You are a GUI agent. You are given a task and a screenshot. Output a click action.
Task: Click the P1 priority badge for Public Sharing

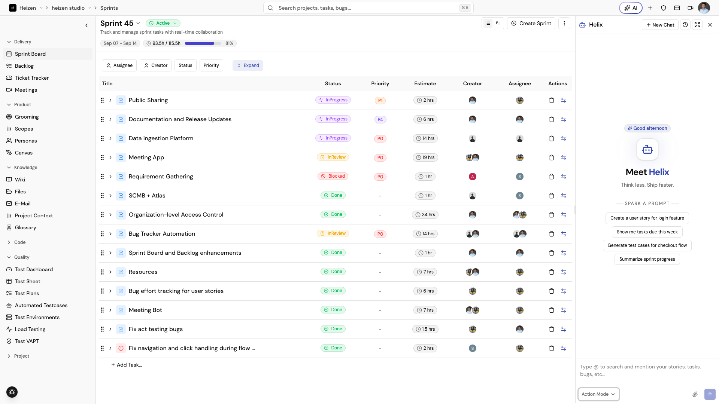coord(380,101)
